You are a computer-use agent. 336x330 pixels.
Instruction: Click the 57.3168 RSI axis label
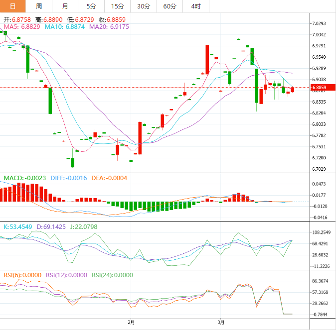tap(320, 292)
